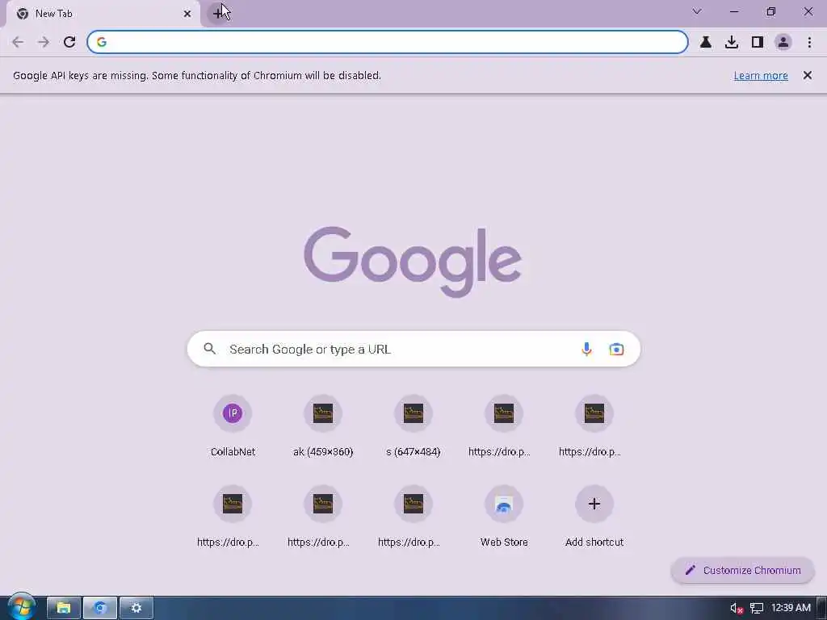Go forward with the forward arrow
This screenshot has height=620, width=827.
44,42
